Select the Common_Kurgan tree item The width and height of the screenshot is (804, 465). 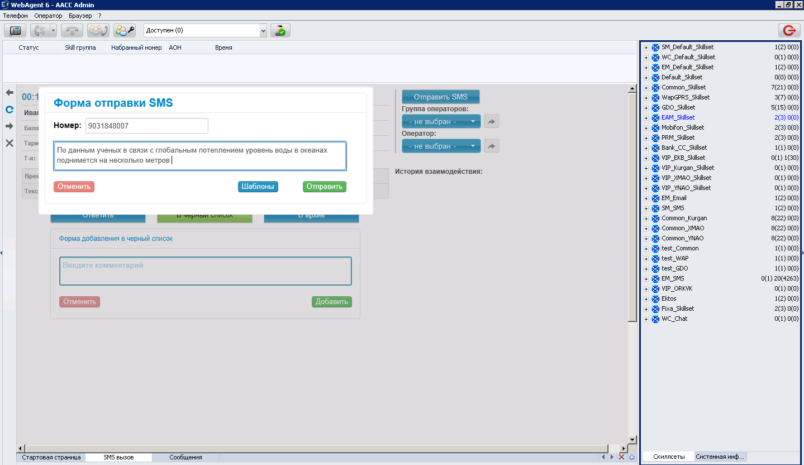tap(684, 218)
